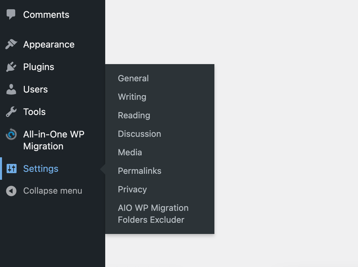Click the Appearance paintbrush icon
Image resolution: width=358 pixels, height=267 pixels.
click(11, 44)
